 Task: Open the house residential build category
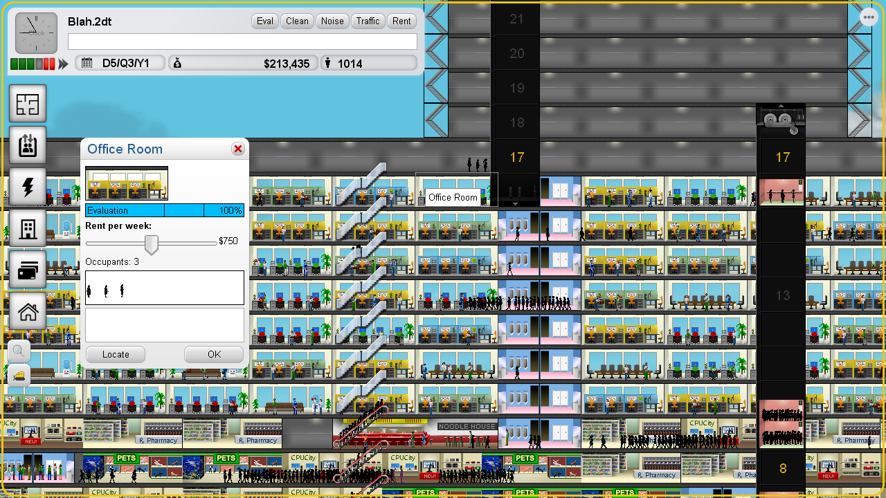28,311
